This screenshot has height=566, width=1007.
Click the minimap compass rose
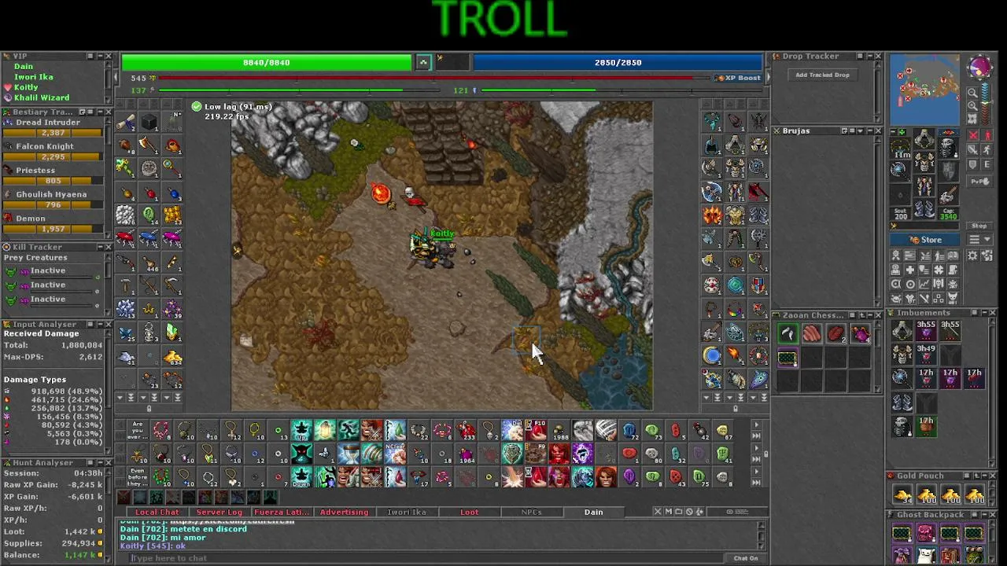(980, 67)
